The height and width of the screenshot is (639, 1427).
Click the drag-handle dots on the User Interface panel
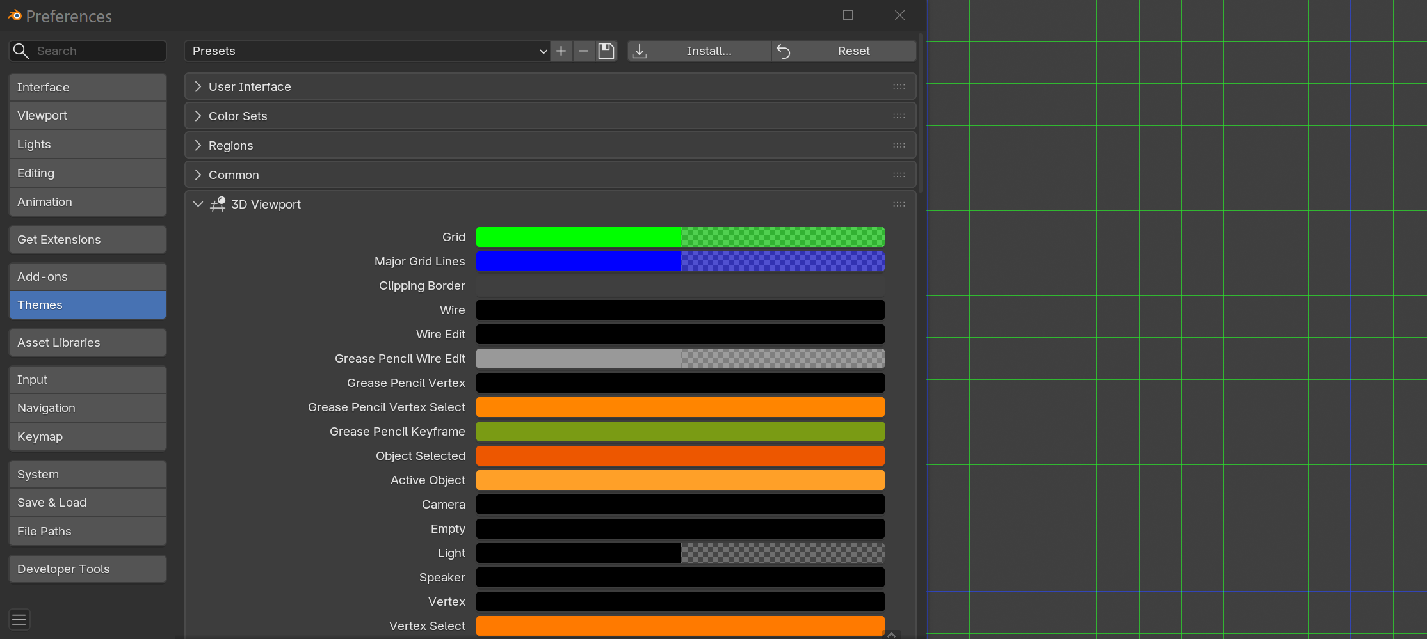tap(899, 86)
